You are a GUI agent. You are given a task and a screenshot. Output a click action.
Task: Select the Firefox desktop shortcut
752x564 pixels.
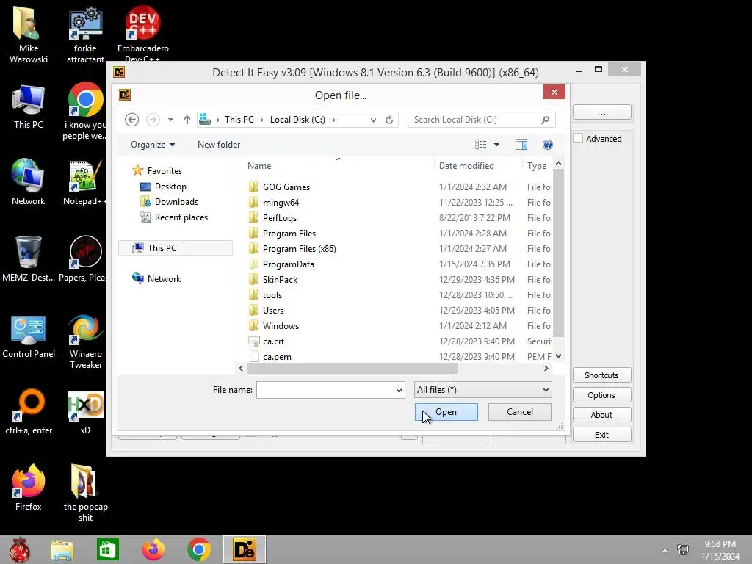point(29,488)
